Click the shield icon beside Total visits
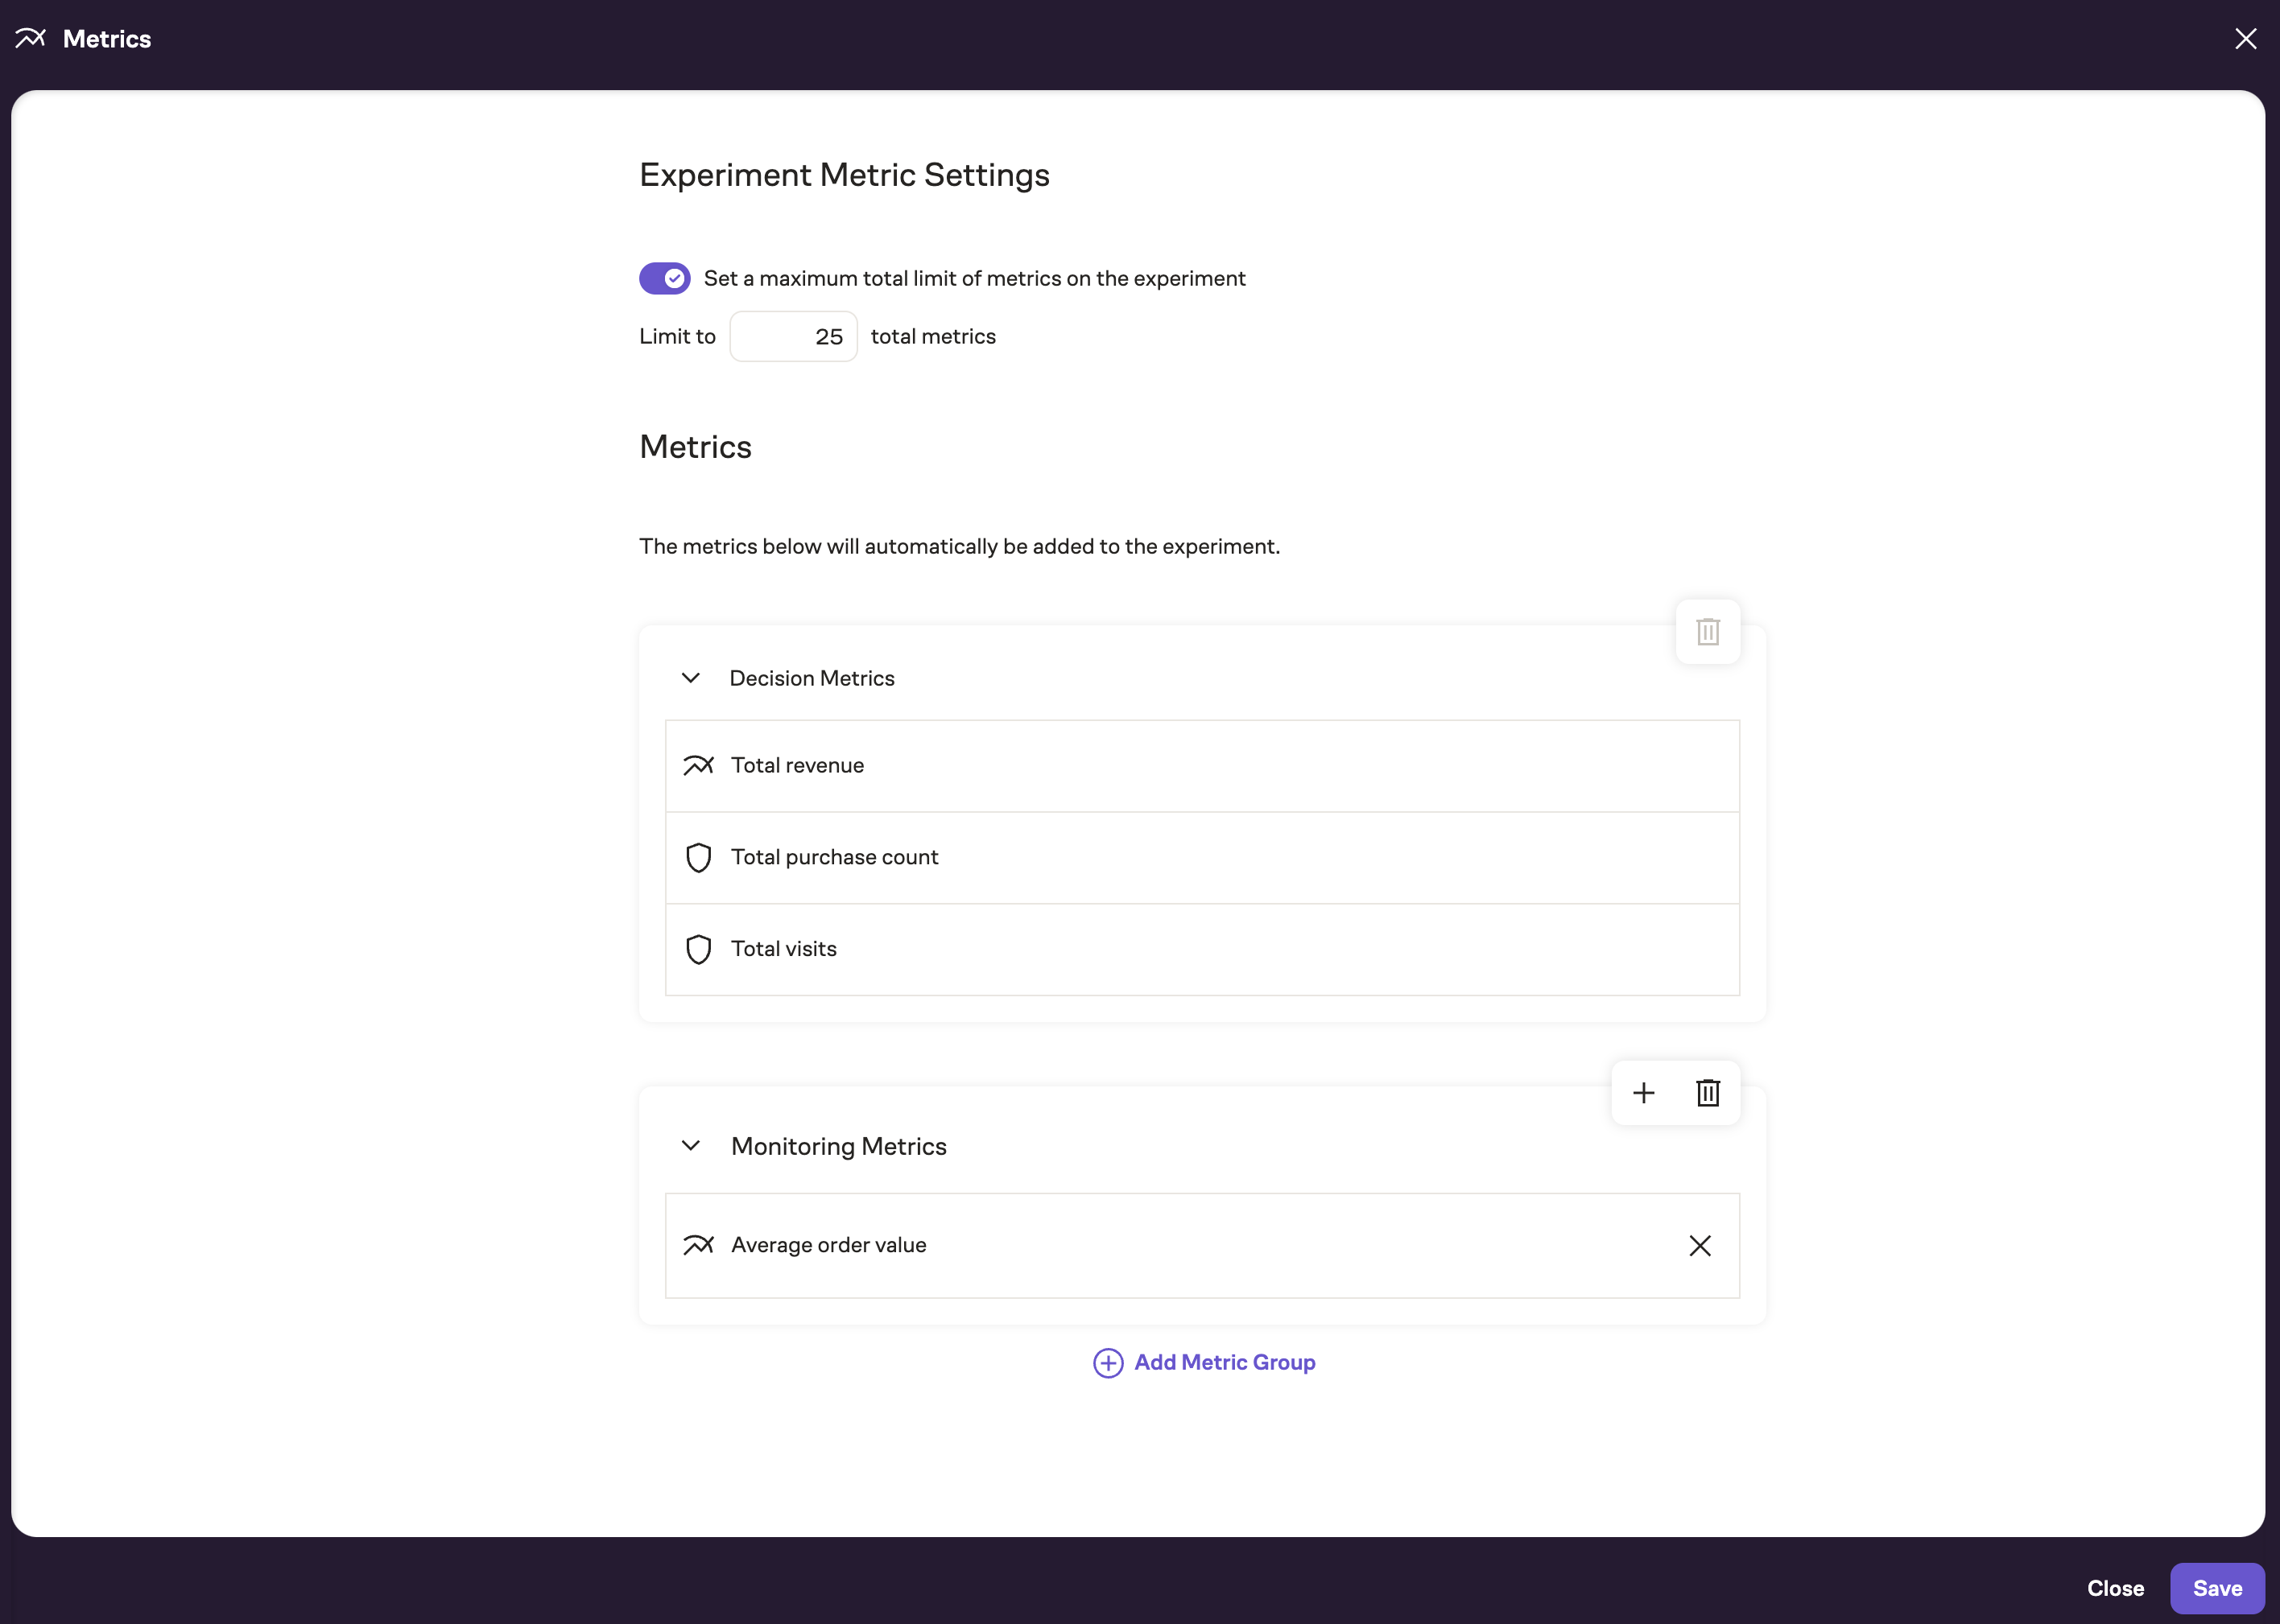 point(700,949)
